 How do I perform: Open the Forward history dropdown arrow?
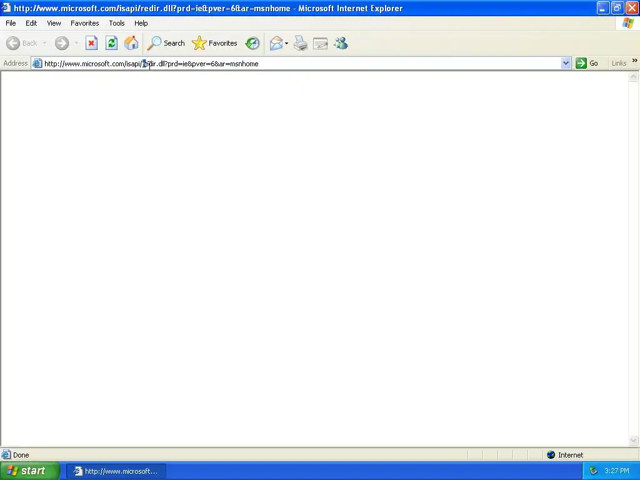(x=76, y=43)
